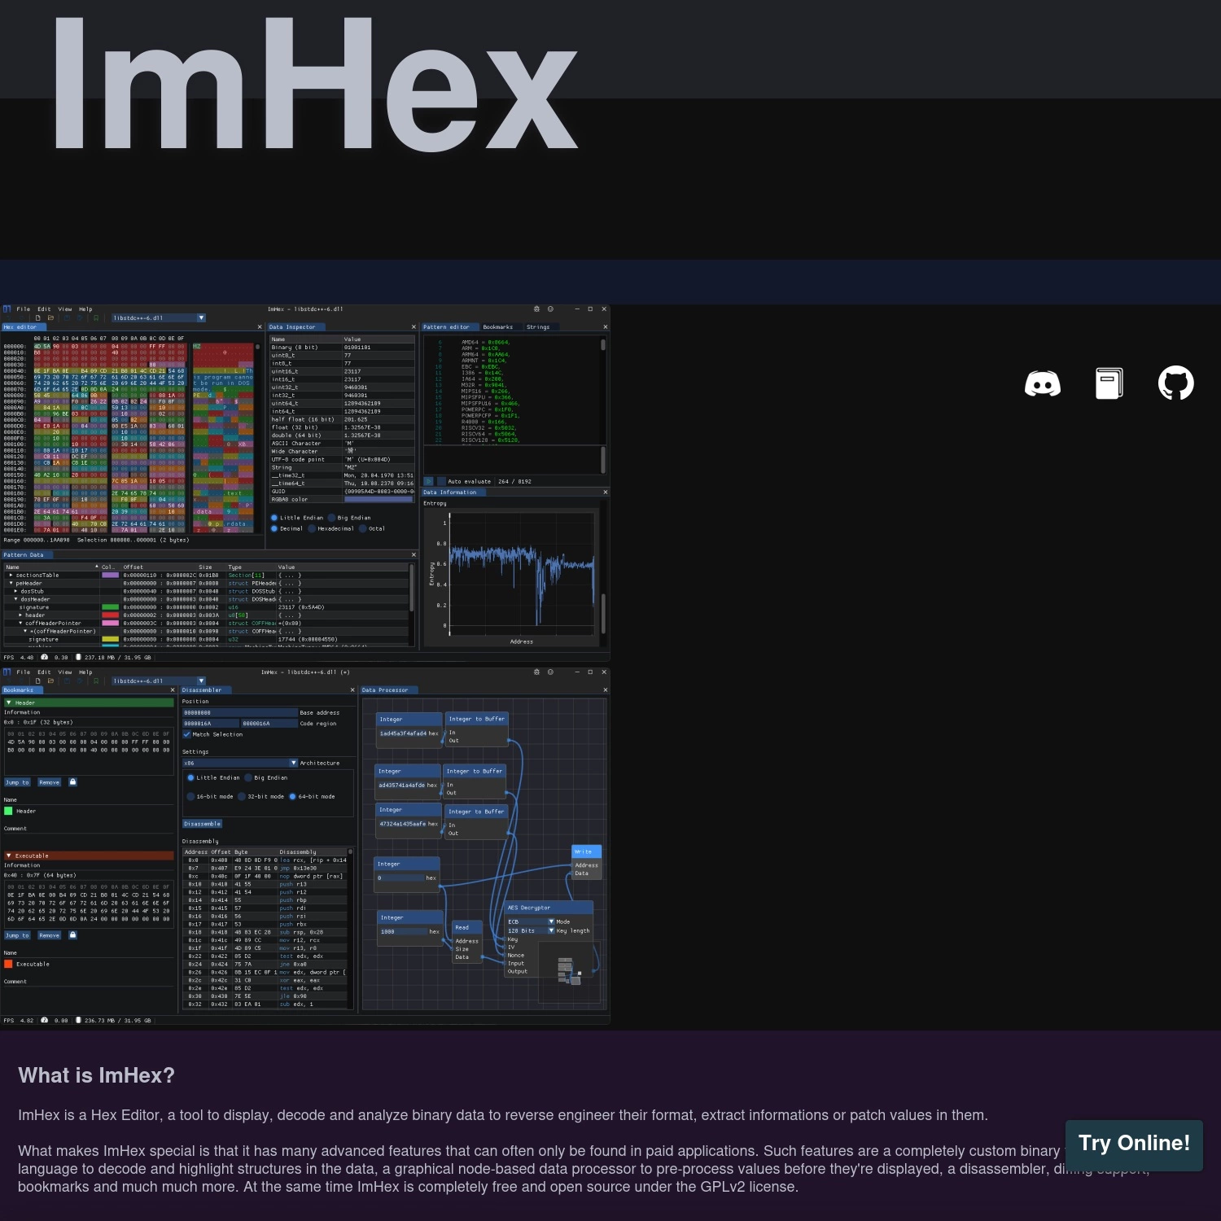Open the documentation book icon

click(1109, 383)
